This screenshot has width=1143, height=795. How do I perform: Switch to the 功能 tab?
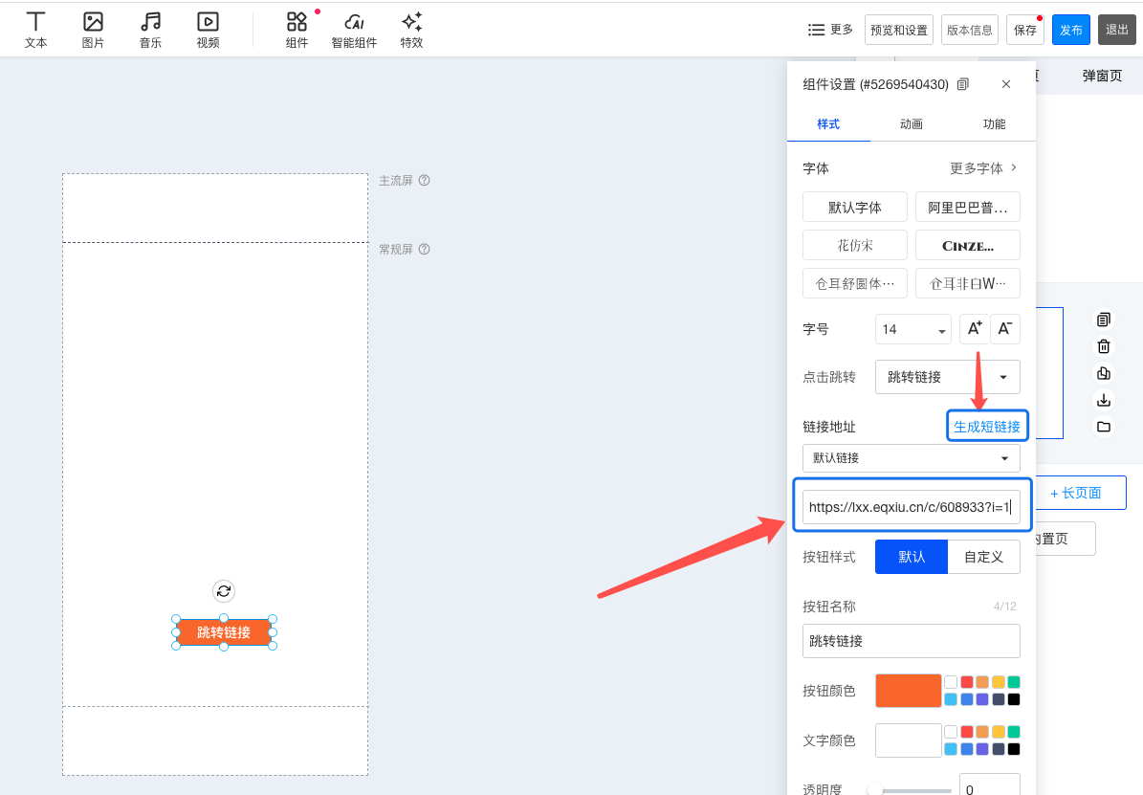[x=995, y=124]
